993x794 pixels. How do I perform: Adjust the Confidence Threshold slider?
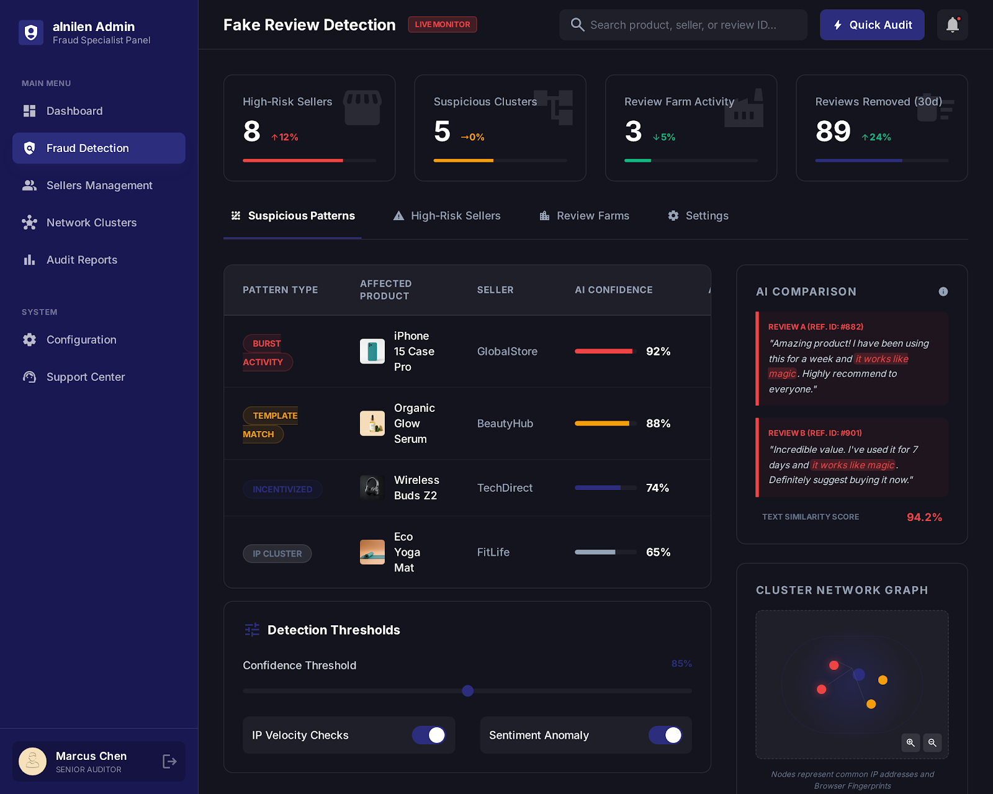click(467, 691)
